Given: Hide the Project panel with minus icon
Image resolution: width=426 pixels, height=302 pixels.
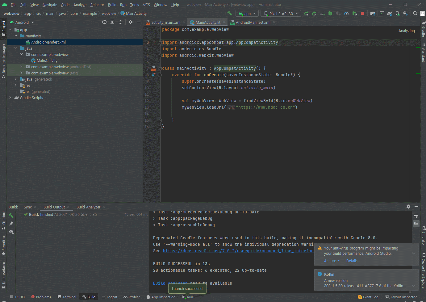Looking at the screenshot, I should point(139,22).
